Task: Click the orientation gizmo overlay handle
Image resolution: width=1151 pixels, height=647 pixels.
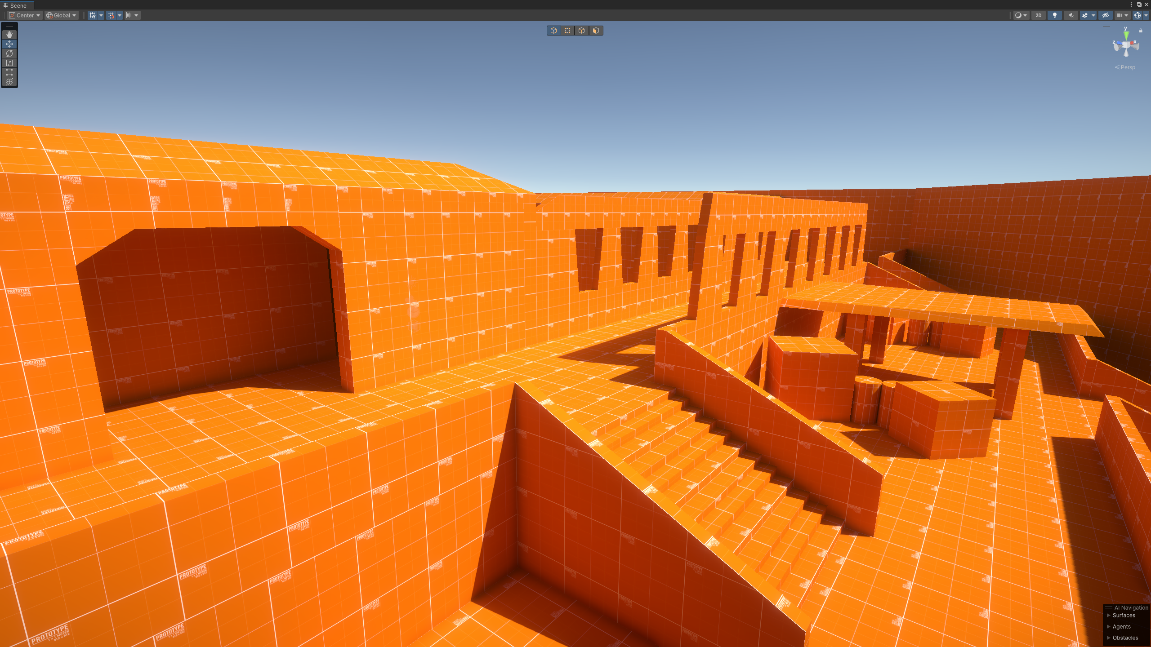Action: coord(1106,26)
